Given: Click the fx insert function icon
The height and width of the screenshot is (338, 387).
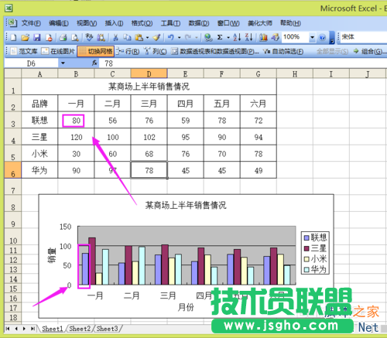Looking at the screenshot, I should click(x=94, y=63).
